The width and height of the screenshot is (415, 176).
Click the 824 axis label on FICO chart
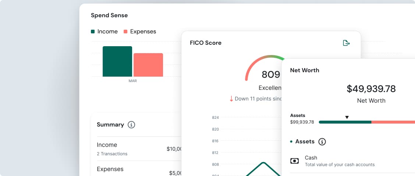coord(216,117)
